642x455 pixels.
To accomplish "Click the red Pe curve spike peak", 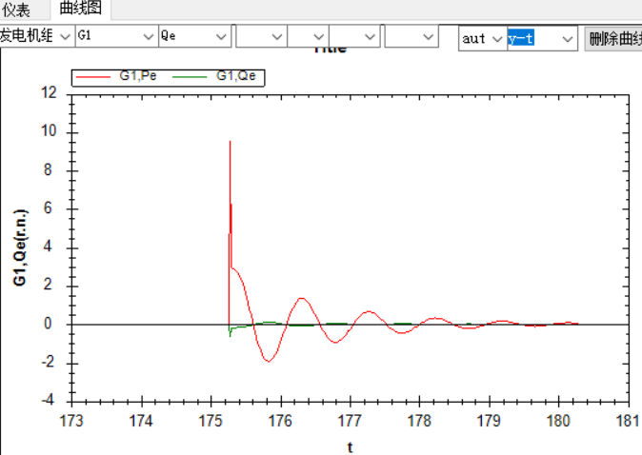I will point(231,142).
